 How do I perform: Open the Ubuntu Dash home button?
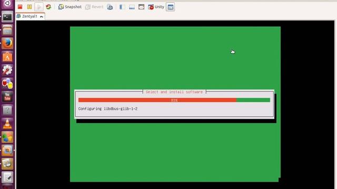[x=7, y=4]
